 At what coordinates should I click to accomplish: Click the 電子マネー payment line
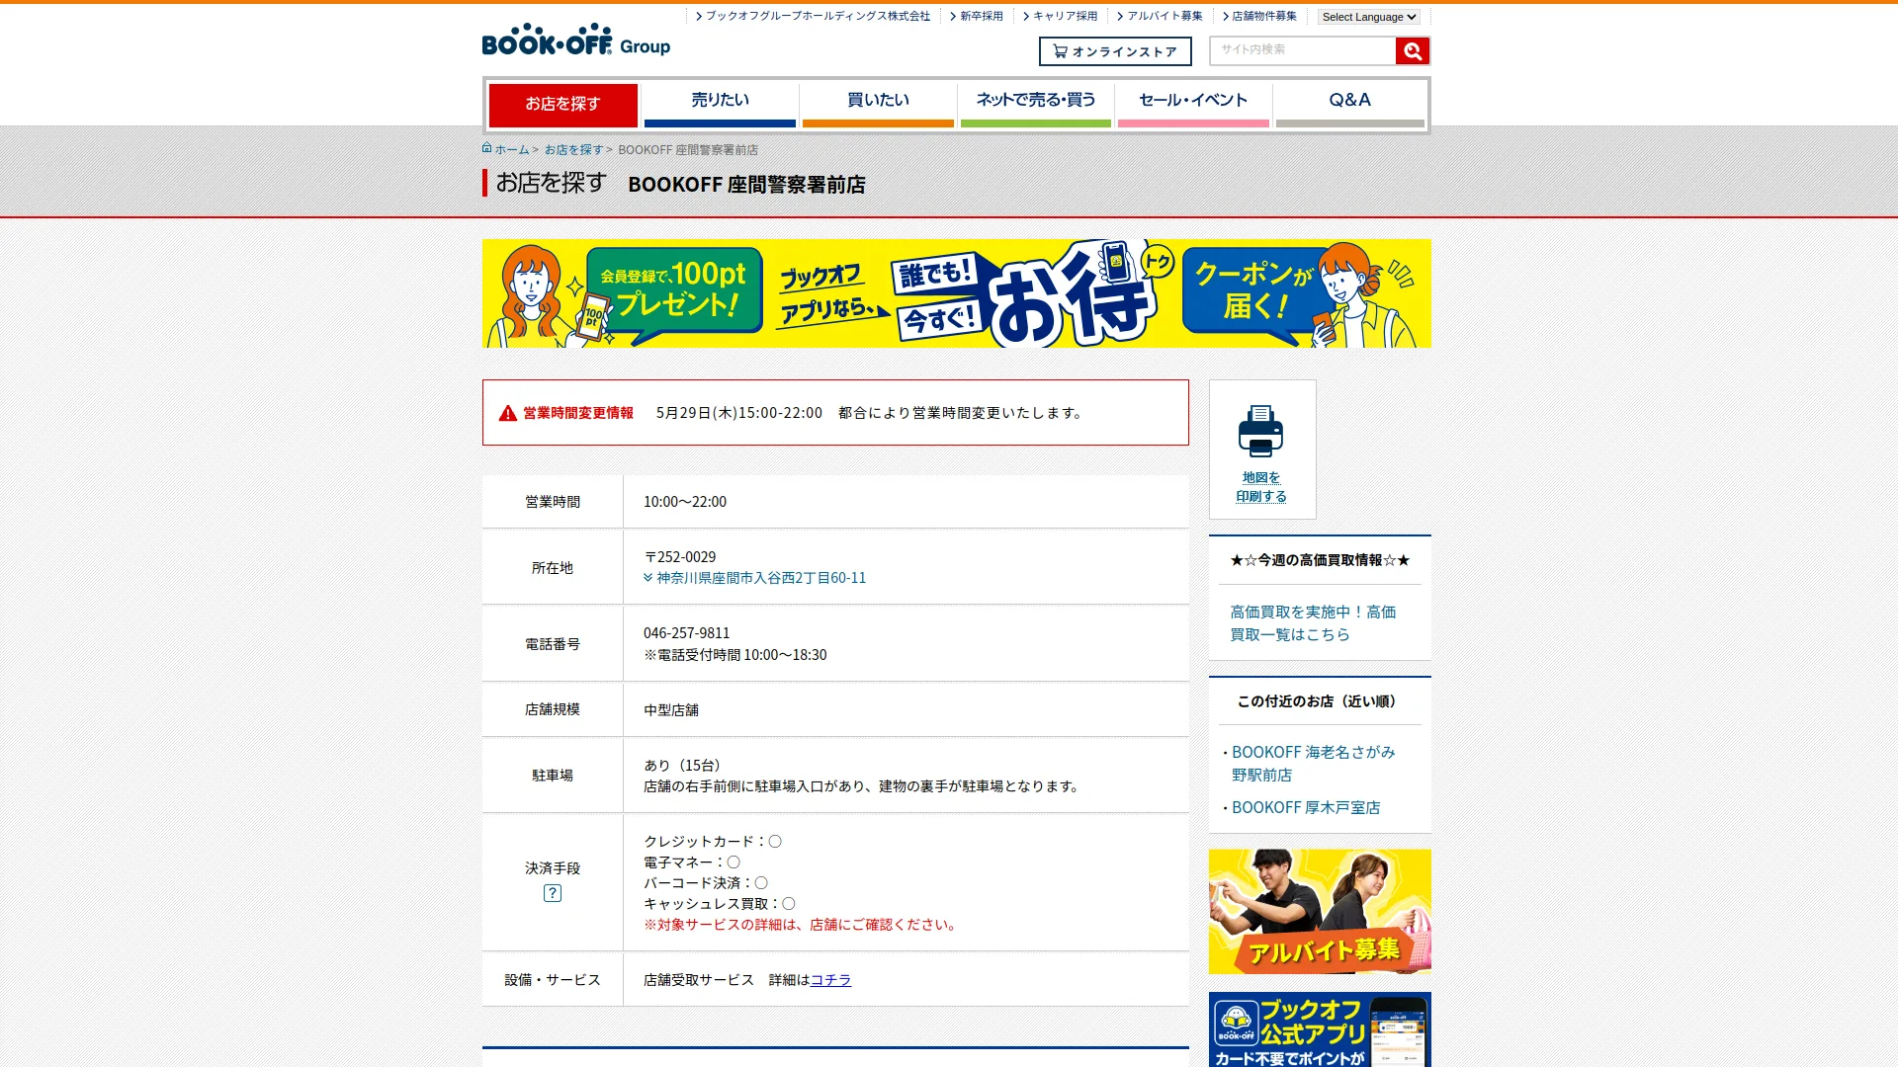692,862
